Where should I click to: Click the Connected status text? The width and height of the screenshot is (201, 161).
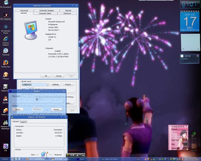click(x=58, y=130)
